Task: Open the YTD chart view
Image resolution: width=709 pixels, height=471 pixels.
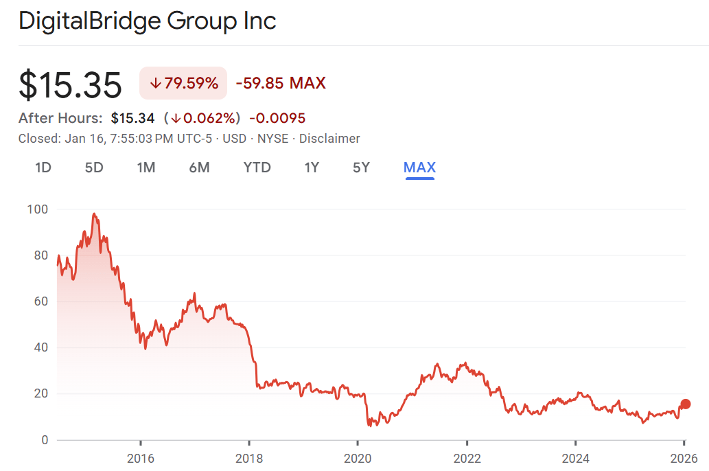Action: 257,167
